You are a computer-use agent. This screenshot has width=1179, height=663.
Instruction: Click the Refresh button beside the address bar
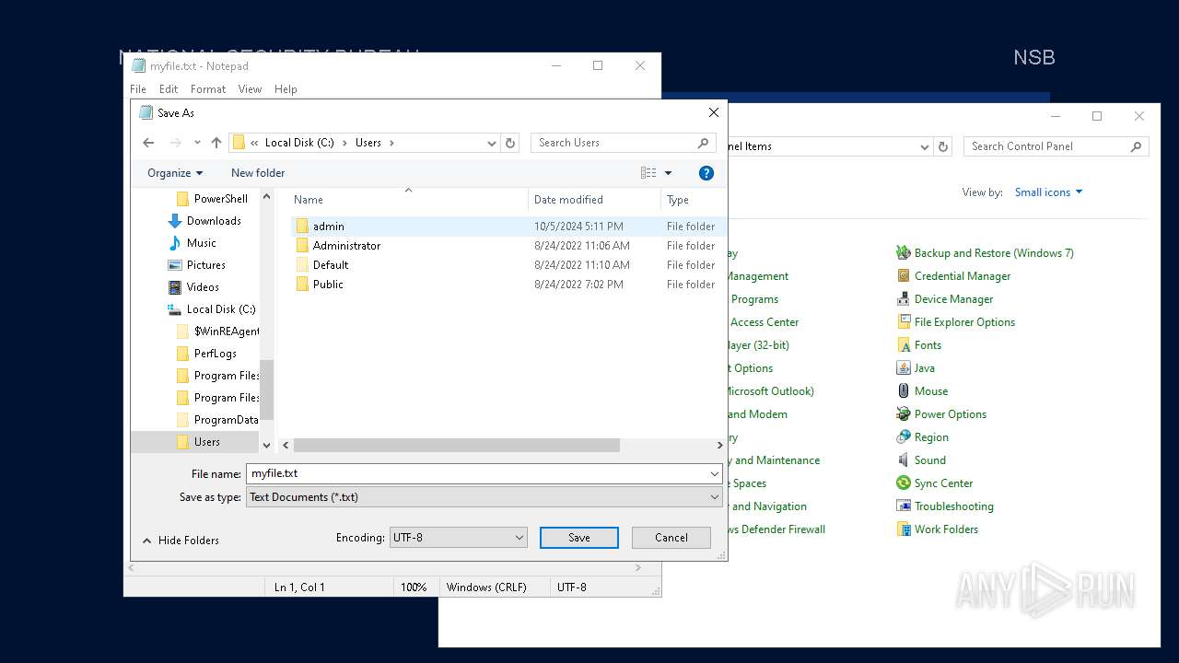[510, 143]
